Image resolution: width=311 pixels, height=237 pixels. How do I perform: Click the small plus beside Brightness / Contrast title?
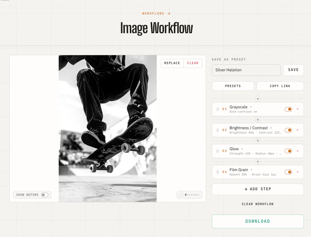pyautogui.click(x=271, y=128)
